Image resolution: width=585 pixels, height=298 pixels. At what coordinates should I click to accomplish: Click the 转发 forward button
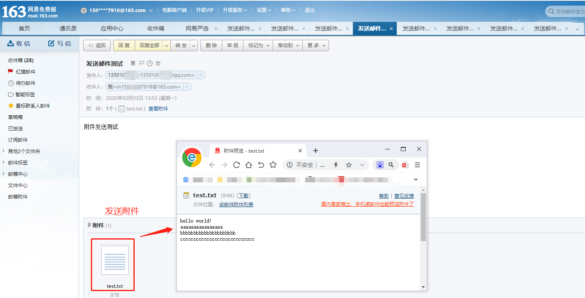pyautogui.click(x=181, y=45)
